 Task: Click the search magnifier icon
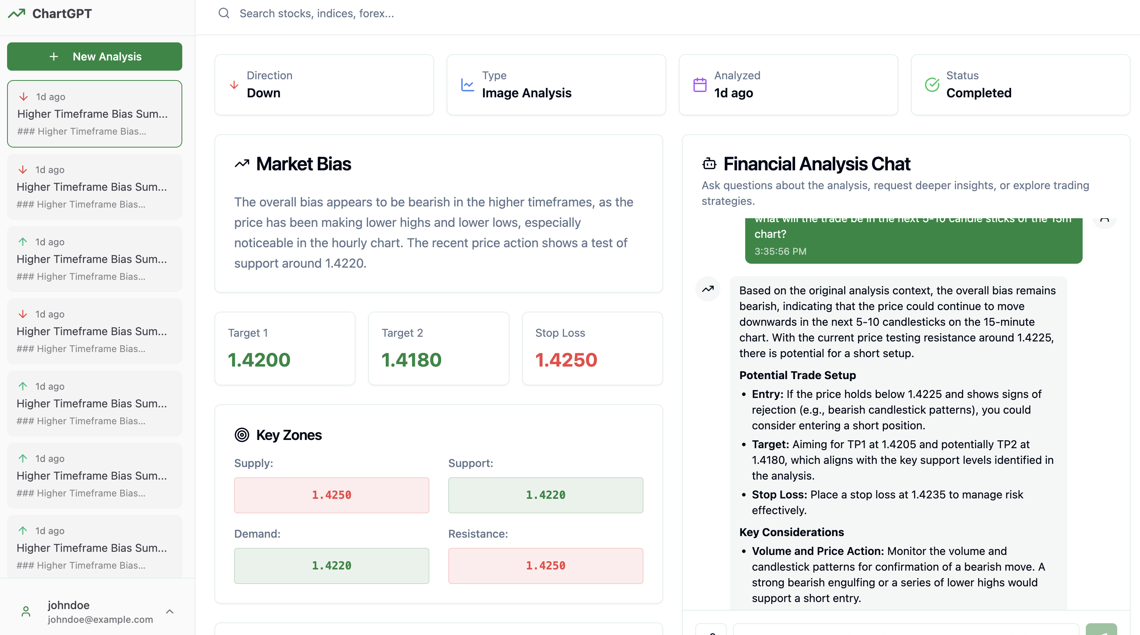coord(224,13)
